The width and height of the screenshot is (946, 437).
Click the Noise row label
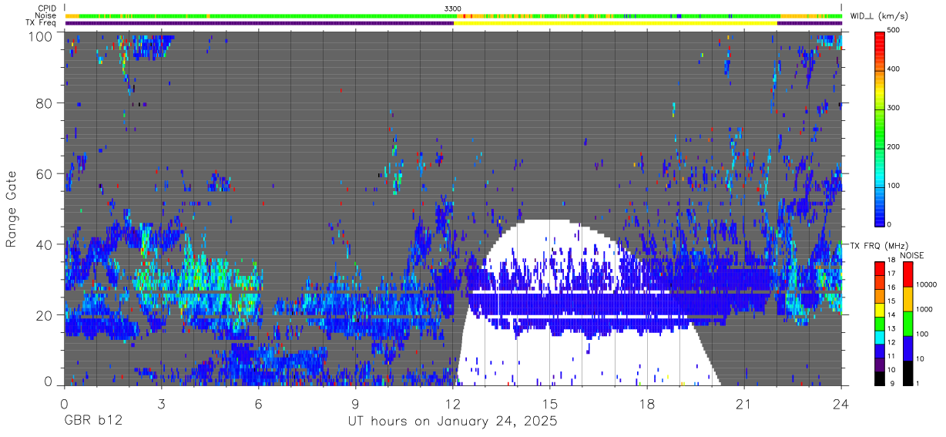coord(46,15)
